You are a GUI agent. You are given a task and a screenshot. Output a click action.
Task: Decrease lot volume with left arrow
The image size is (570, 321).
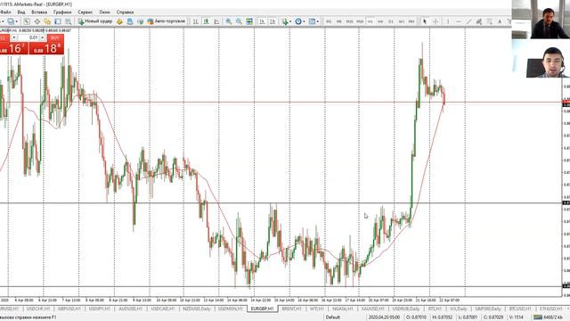coord(14,37)
